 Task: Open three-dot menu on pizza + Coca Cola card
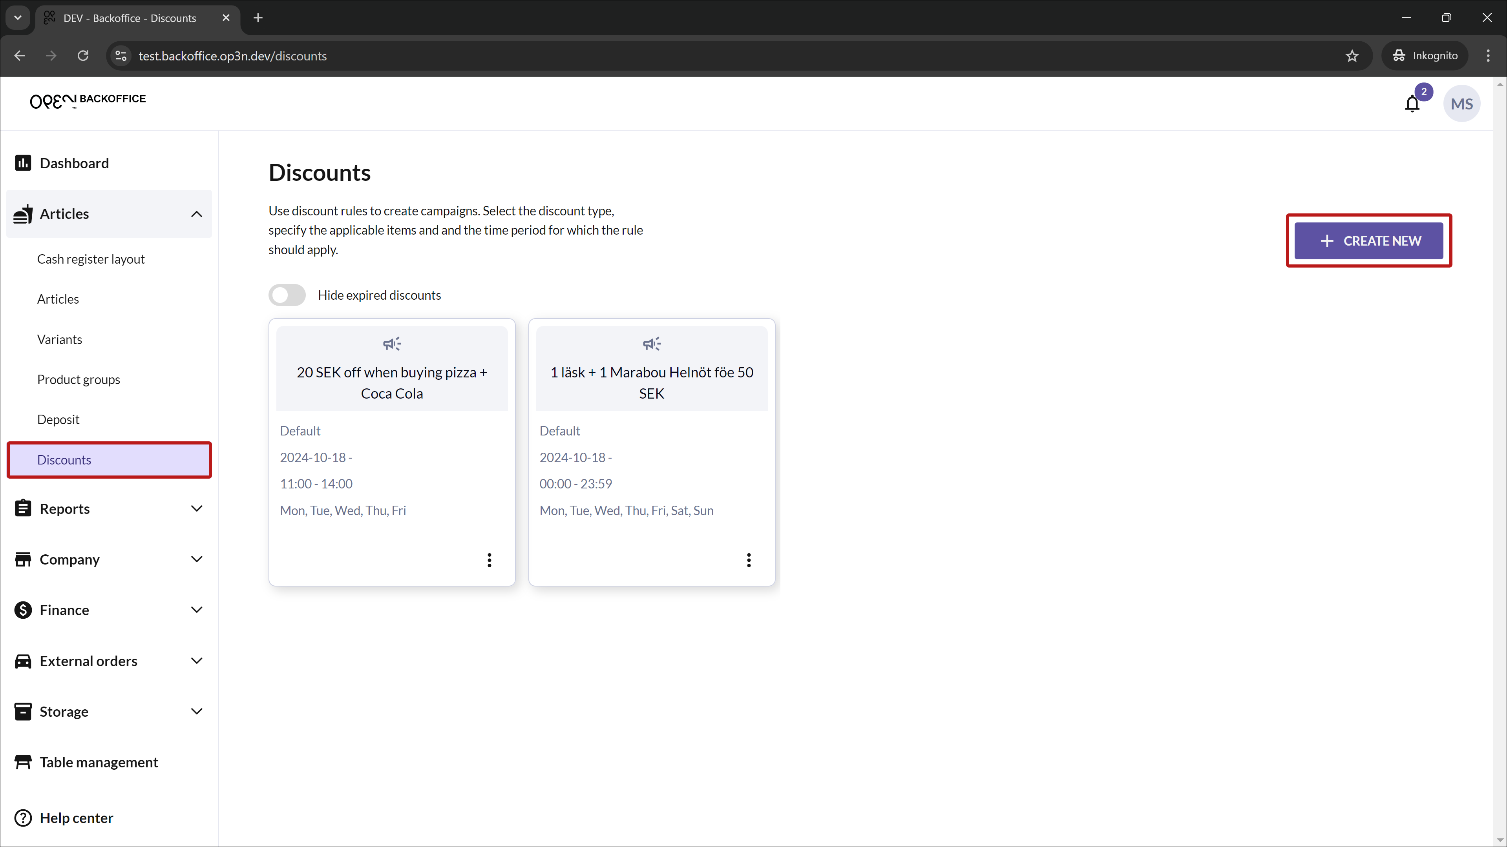[489, 560]
